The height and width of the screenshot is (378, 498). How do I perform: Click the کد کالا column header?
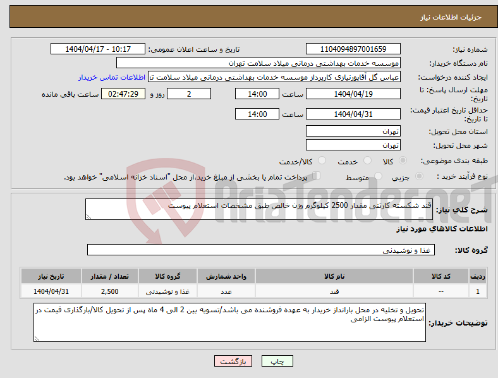pyautogui.click(x=441, y=276)
